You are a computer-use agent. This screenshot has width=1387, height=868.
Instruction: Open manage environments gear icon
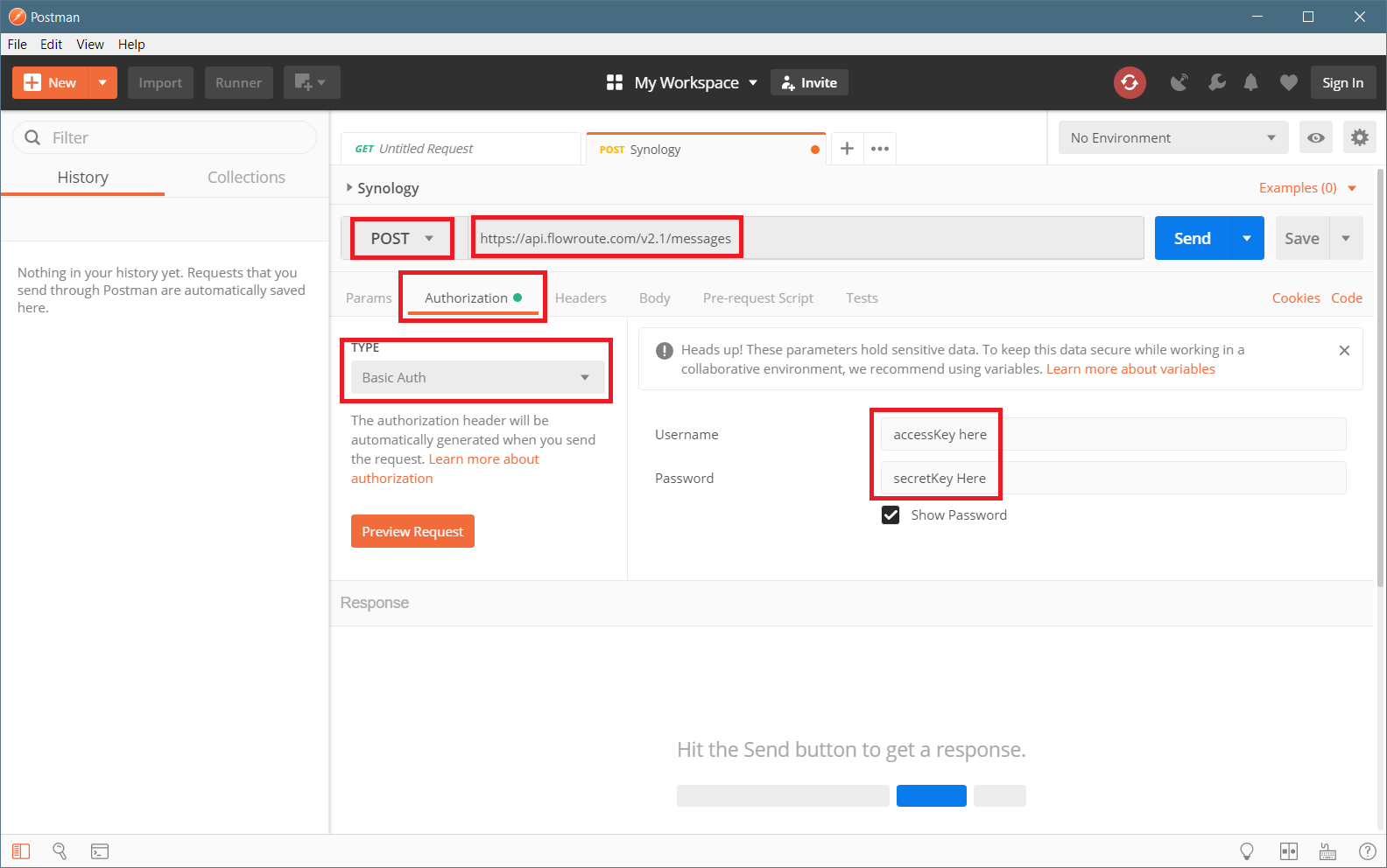[1359, 137]
